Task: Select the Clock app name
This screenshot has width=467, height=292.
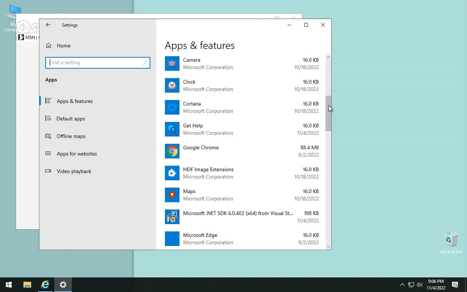Action: pos(189,82)
